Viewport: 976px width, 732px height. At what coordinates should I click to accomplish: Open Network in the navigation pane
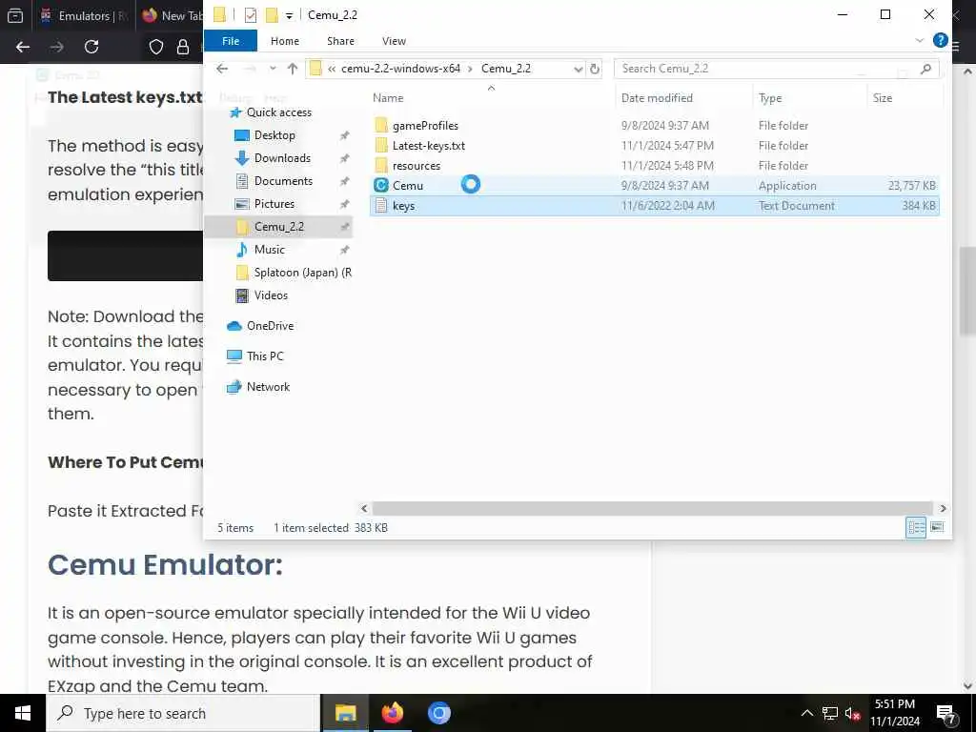click(268, 387)
